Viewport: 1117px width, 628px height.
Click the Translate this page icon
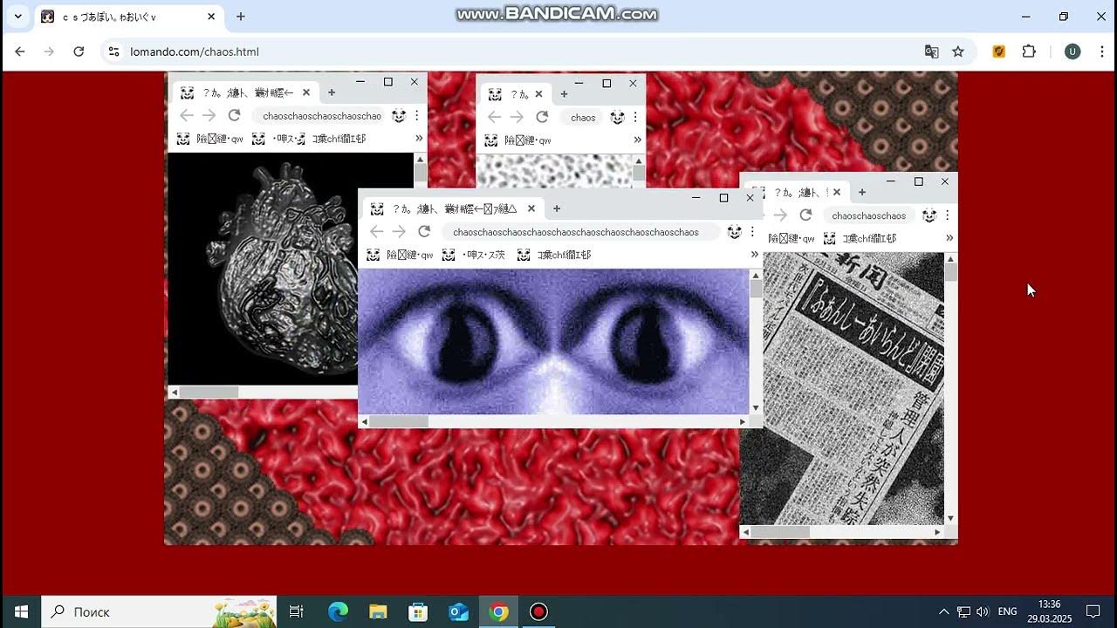coord(931,51)
